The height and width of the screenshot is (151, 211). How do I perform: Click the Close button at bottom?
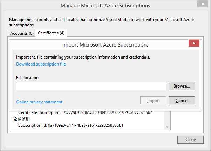190,140
